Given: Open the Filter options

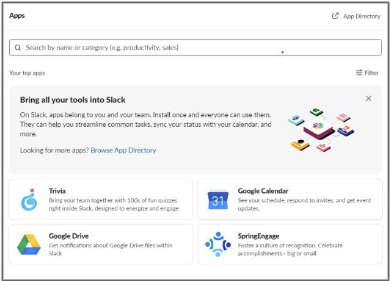Looking at the screenshot, I should [367, 73].
